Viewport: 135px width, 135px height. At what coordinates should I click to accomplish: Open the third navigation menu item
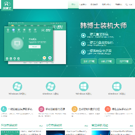click(x=94, y=4)
